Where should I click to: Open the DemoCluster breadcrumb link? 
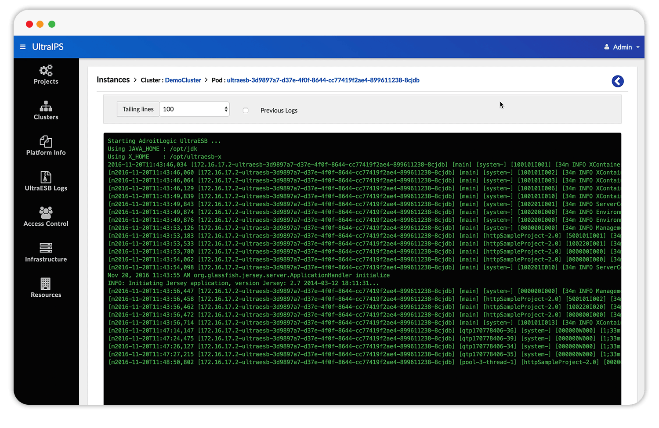[183, 80]
